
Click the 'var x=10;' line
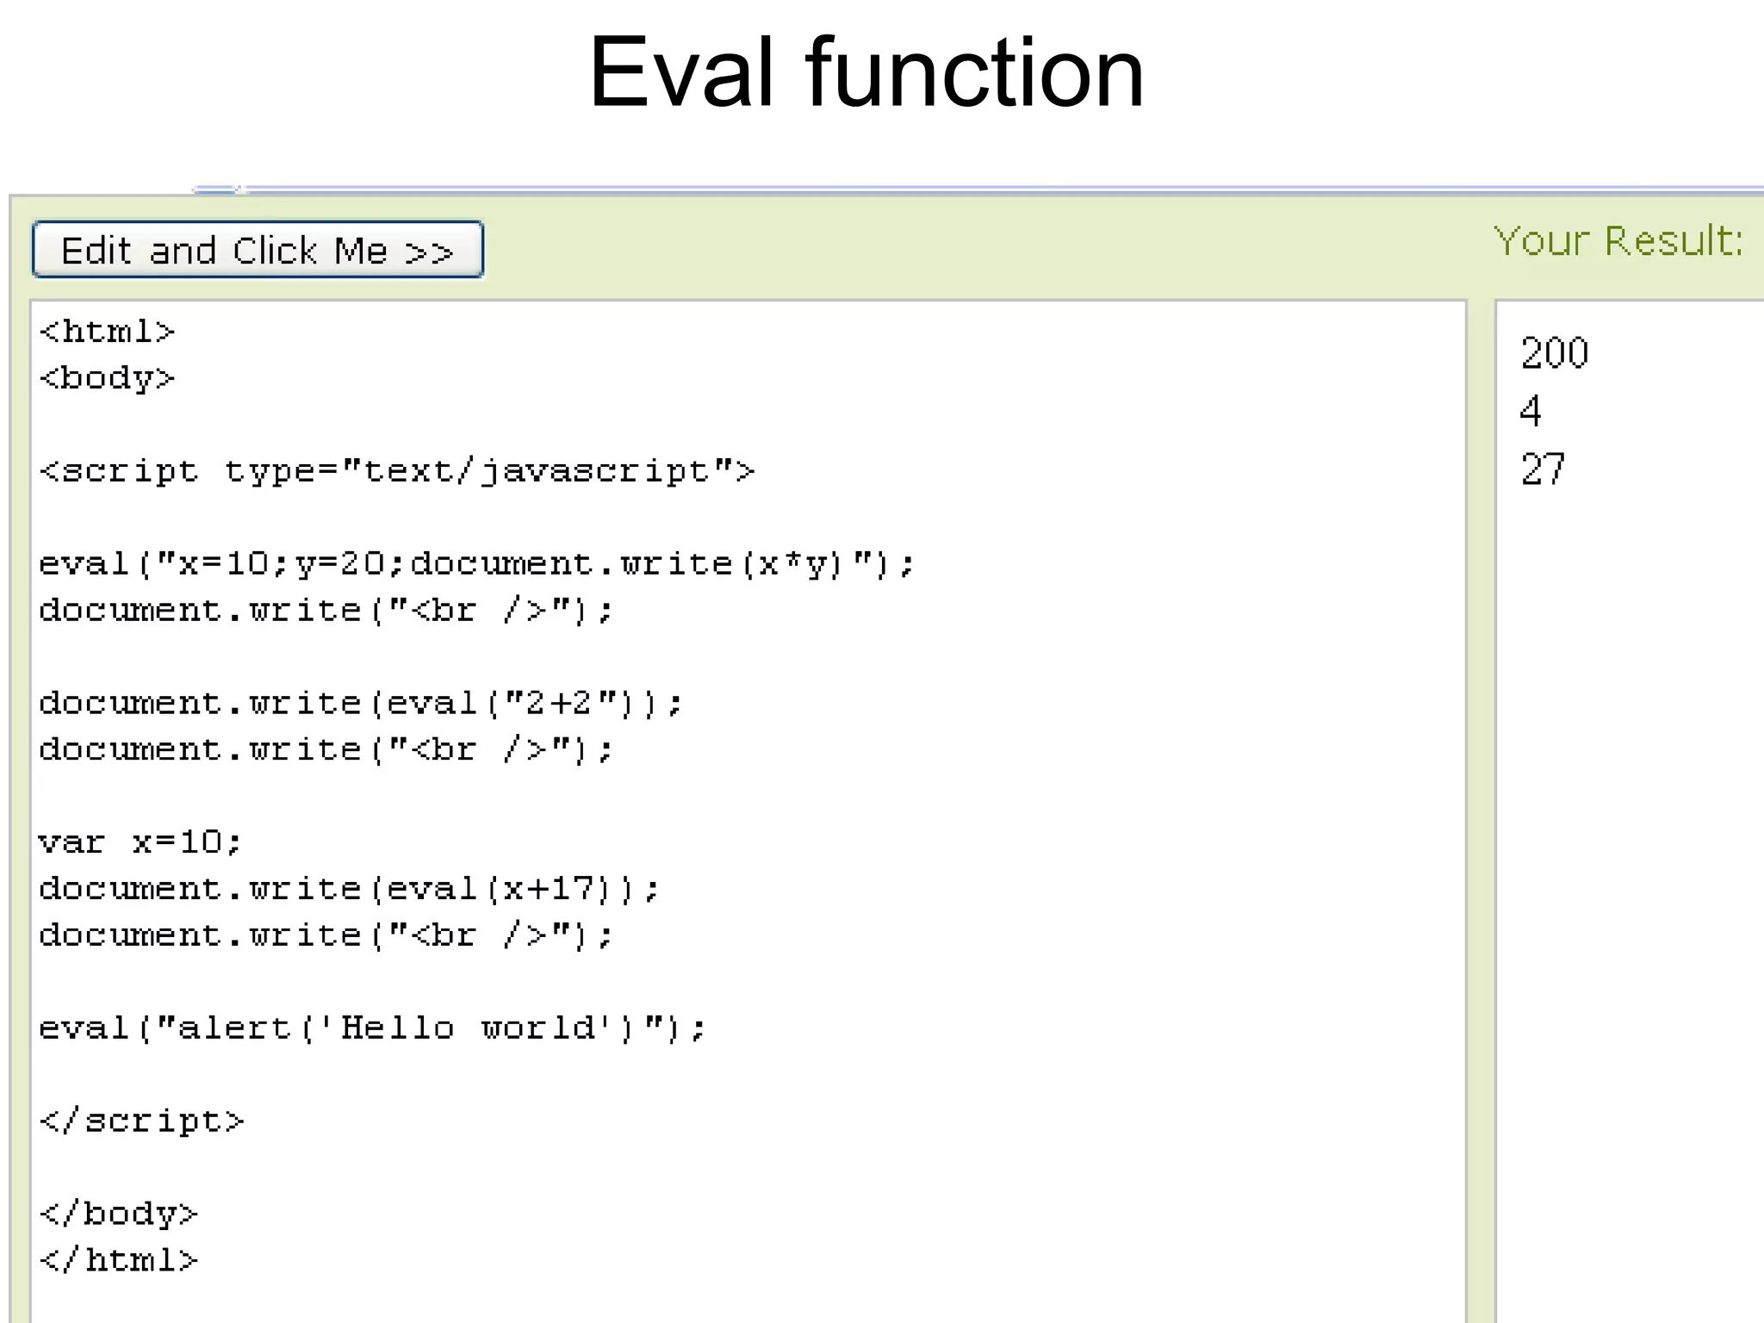coord(140,842)
